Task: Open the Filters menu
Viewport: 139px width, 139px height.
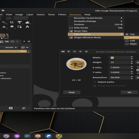Action: coord(62,15)
